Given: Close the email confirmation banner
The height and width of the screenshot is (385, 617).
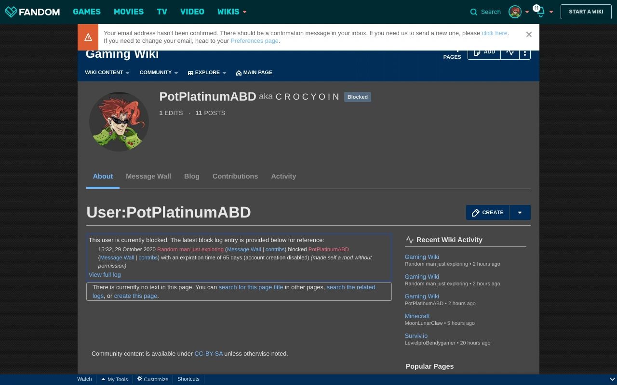Looking at the screenshot, I should pos(529,34).
